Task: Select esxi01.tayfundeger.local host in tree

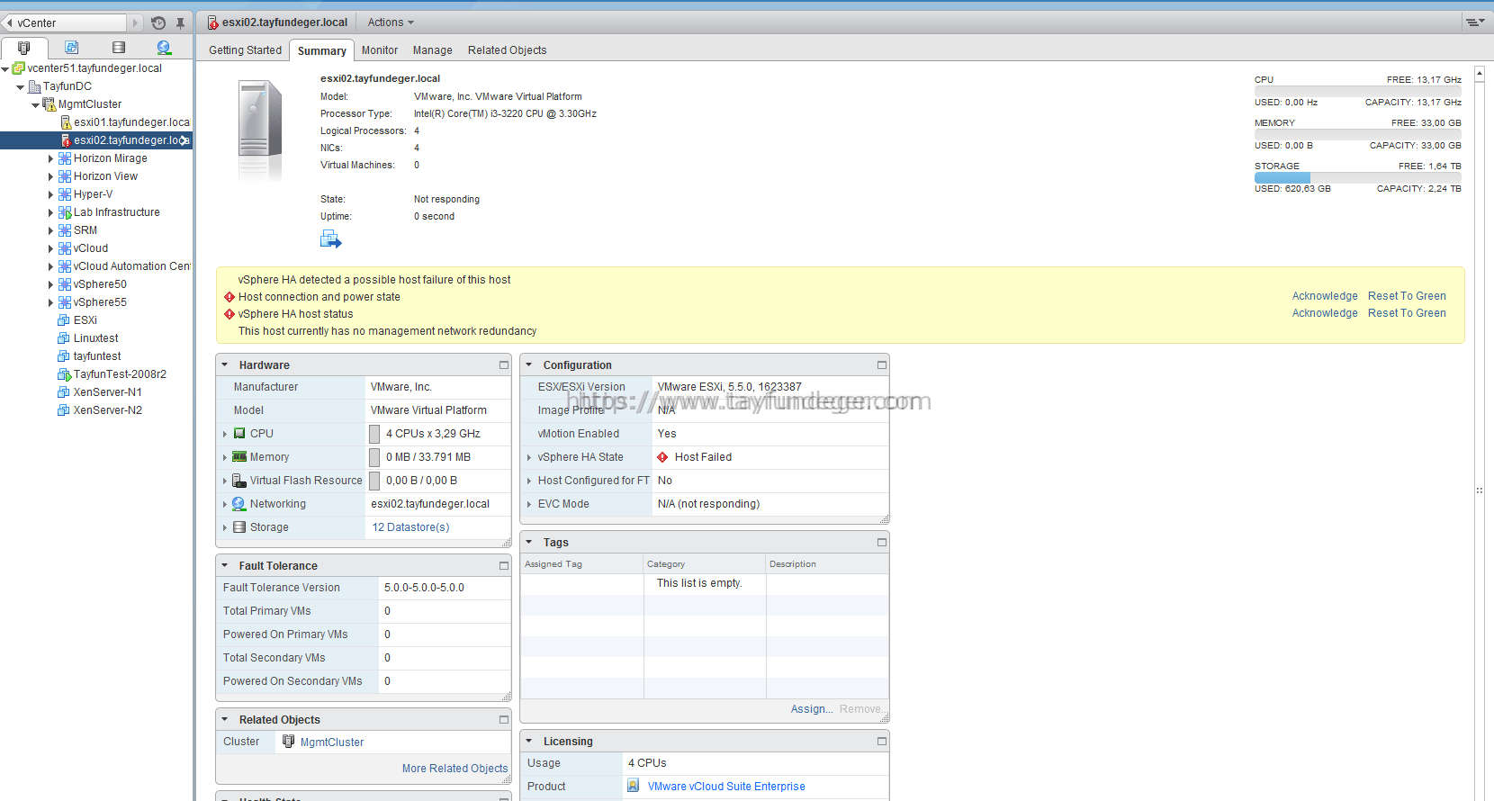Action: point(131,122)
